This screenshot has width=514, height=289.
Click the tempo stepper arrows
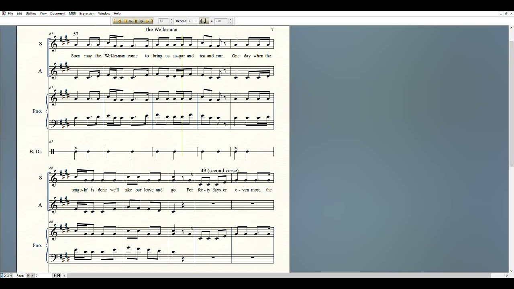coord(230,21)
